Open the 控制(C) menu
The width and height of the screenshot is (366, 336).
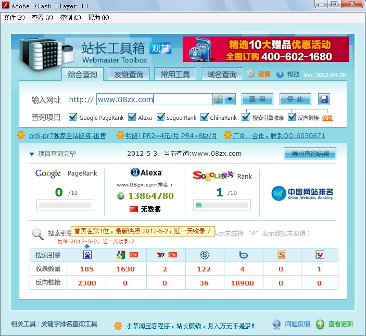70,18
